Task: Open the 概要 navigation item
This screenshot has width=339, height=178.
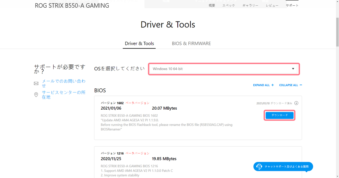Action: [x=212, y=5]
